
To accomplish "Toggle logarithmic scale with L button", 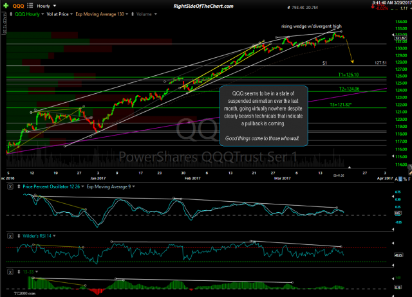I will (x=400, y=179).
